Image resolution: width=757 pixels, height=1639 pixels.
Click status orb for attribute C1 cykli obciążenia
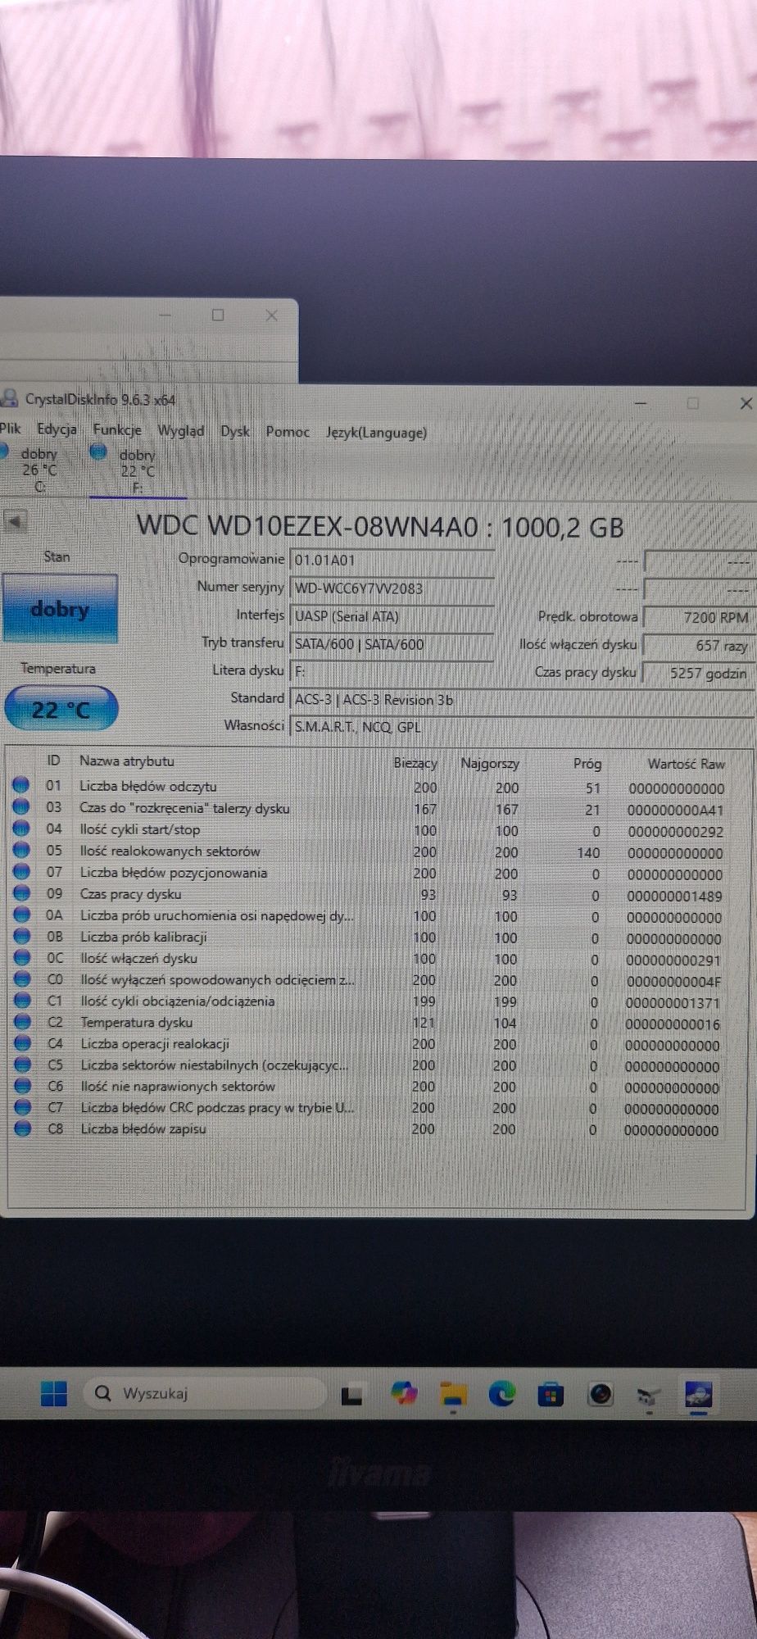[x=22, y=1001]
